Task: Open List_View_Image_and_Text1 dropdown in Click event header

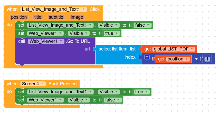Action: [84, 9]
